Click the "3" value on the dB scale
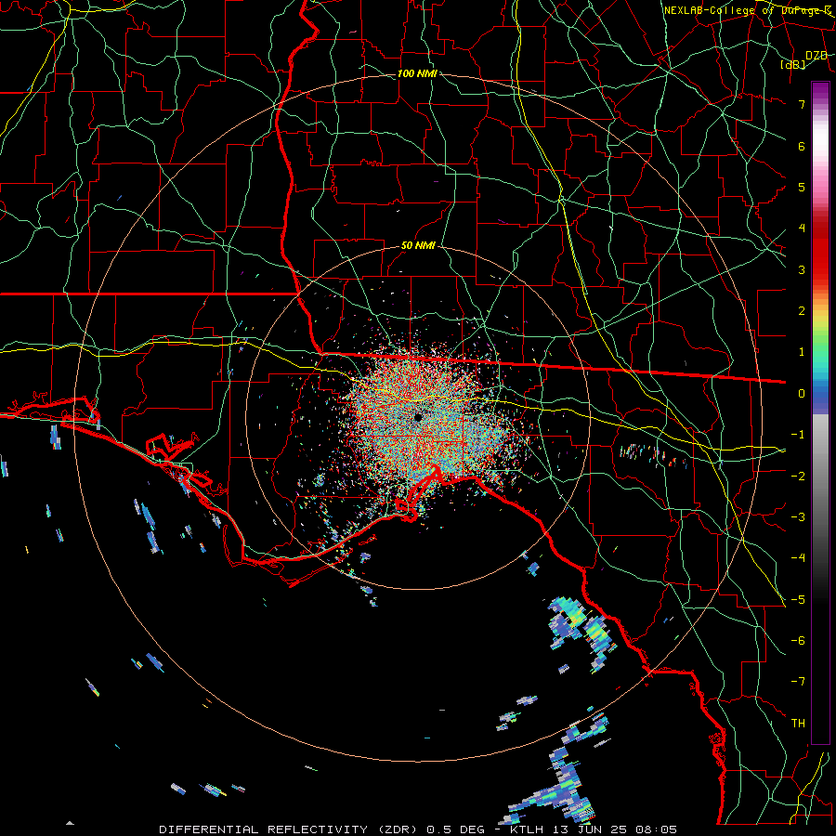 click(x=802, y=269)
